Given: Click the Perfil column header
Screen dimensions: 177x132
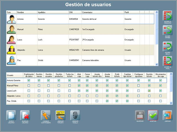Looking at the screenshot, I should pos(131,12).
